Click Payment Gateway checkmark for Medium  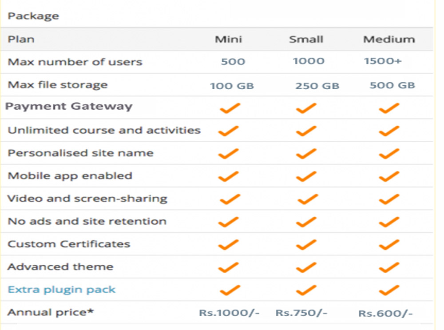point(389,108)
